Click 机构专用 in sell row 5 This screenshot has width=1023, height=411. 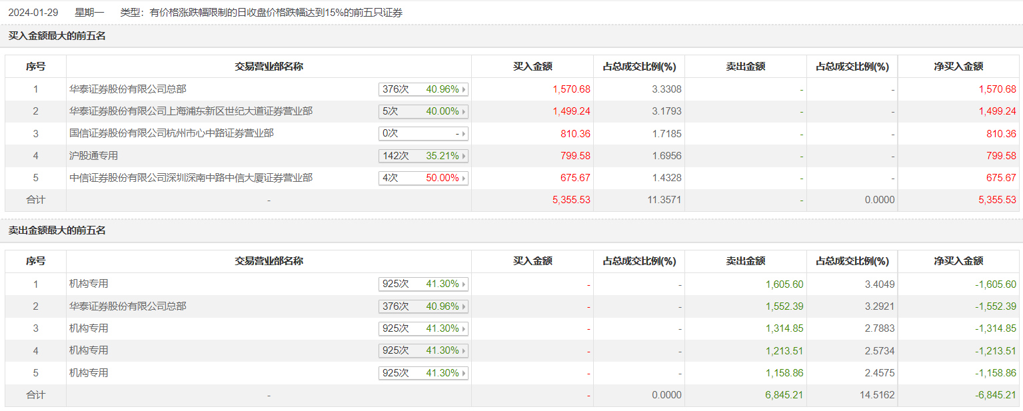(x=89, y=372)
